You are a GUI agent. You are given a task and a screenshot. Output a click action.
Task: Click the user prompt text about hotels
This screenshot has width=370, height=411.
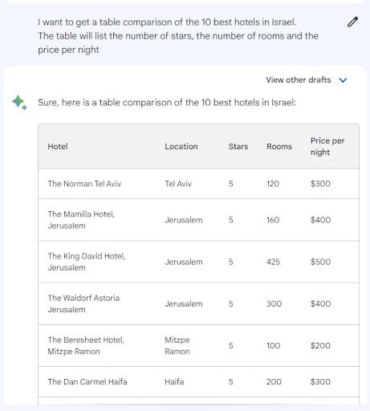point(178,36)
